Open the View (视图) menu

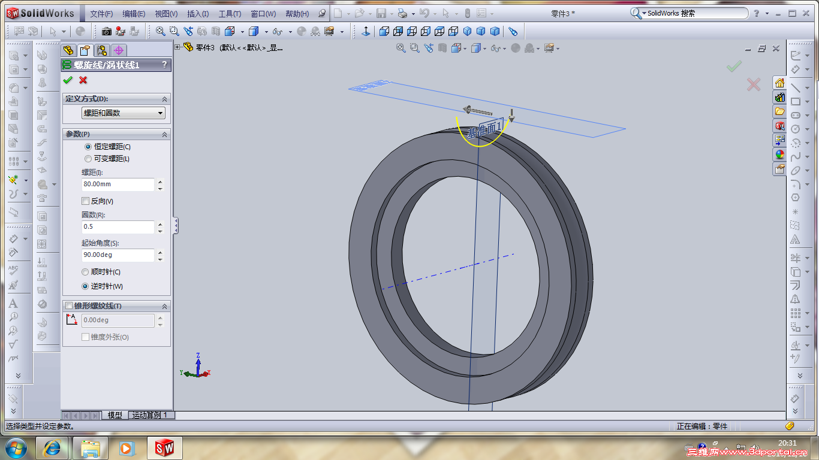click(166, 14)
